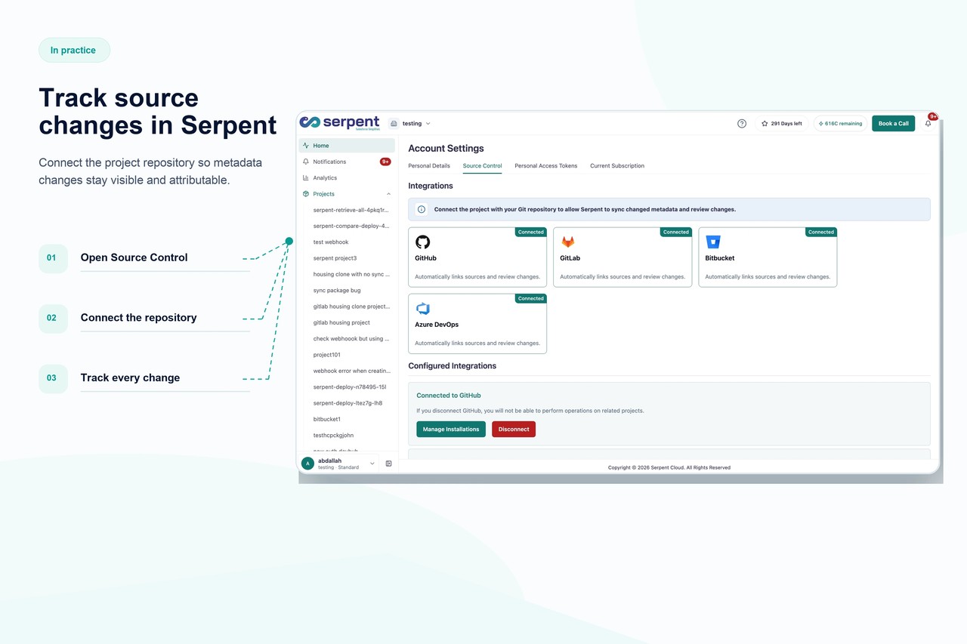
Task: Toggle the sidebar collapse panel icon
Action: [x=388, y=464]
